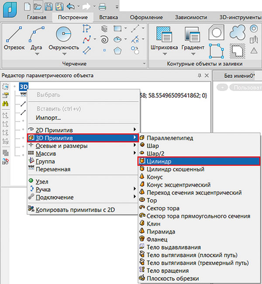
Task: Click the Open folder icon in top toolbar
Action: 38,6
